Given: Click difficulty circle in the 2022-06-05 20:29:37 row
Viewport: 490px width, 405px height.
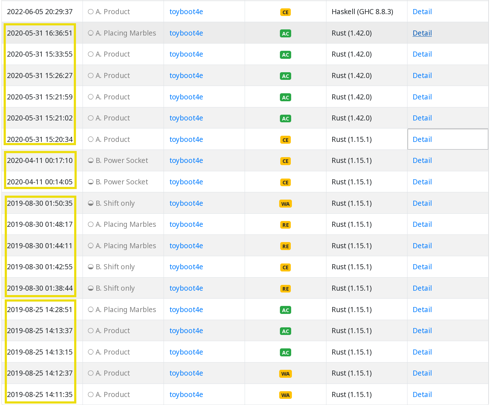Looking at the screenshot, I should (91, 12).
